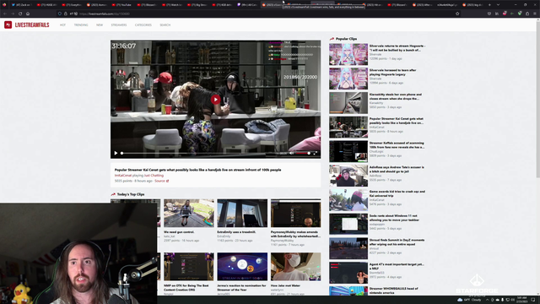Adjust the red video volume slider

[303, 153]
